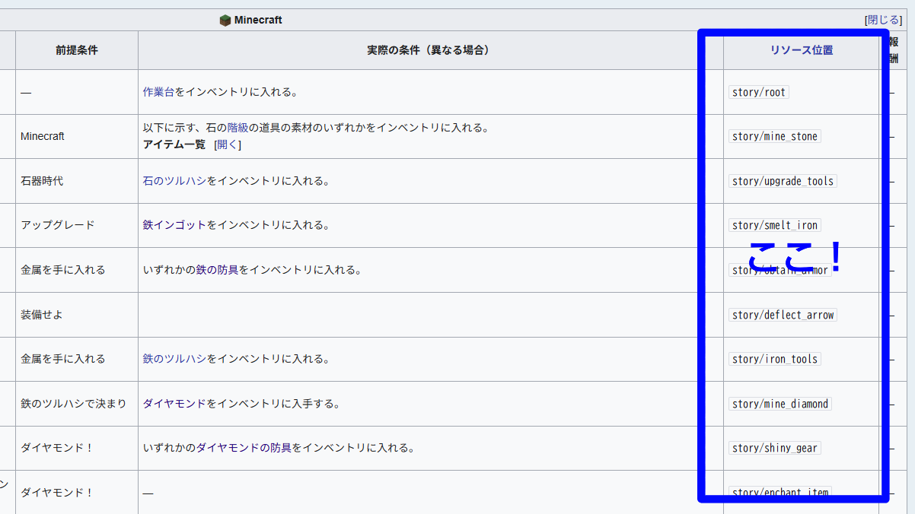Open the 鉄の防具 link
Viewport: 915px width, 514px height.
(217, 270)
